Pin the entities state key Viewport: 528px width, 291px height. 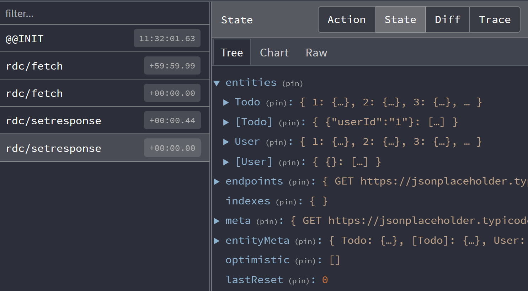(x=292, y=83)
